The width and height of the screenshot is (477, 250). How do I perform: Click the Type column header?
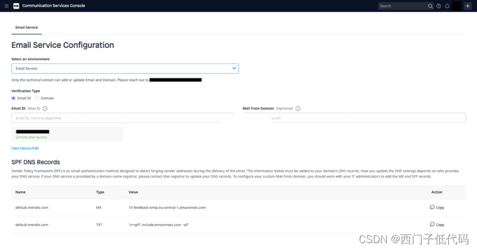(x=100, y=192)
